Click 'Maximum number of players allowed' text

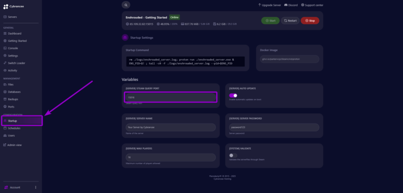143,164
